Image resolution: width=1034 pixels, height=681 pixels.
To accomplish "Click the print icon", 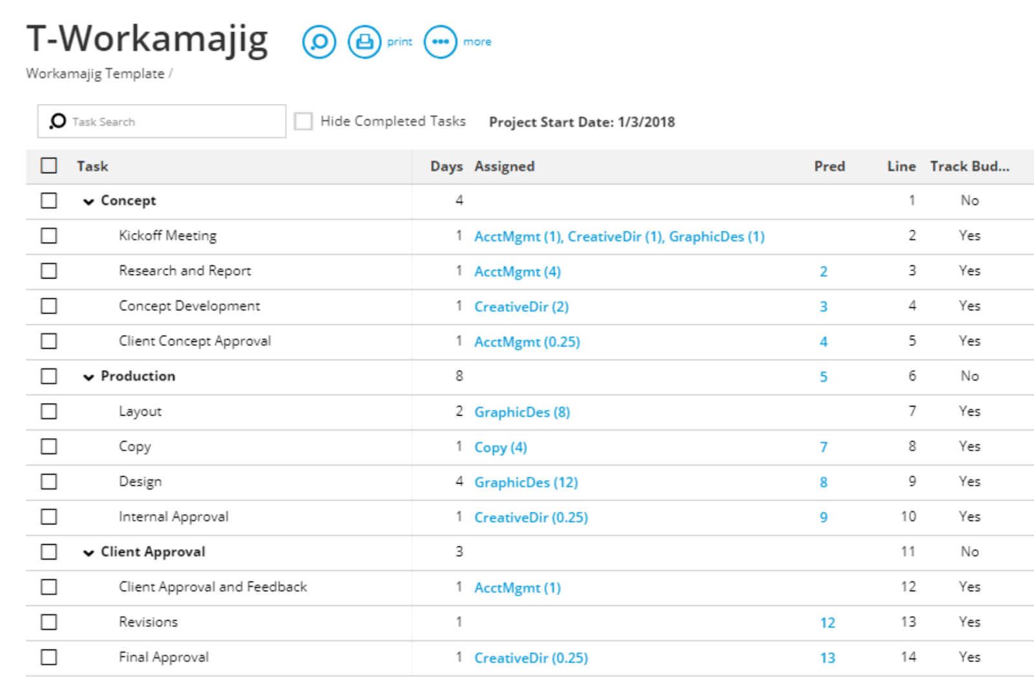I will click(x=364, y=41).
